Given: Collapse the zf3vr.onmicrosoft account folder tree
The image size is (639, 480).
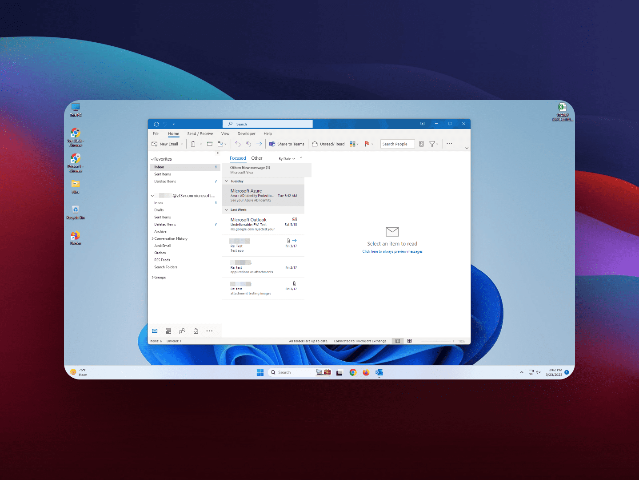Looking at the screenshot, I should point(152,196).
